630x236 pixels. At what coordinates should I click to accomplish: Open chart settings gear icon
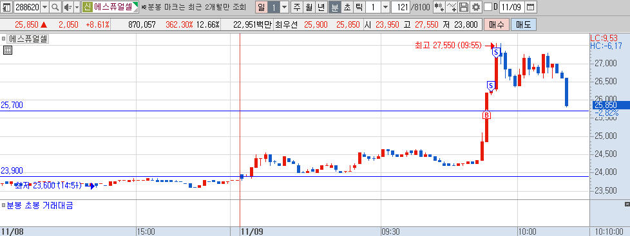[475, 7]
